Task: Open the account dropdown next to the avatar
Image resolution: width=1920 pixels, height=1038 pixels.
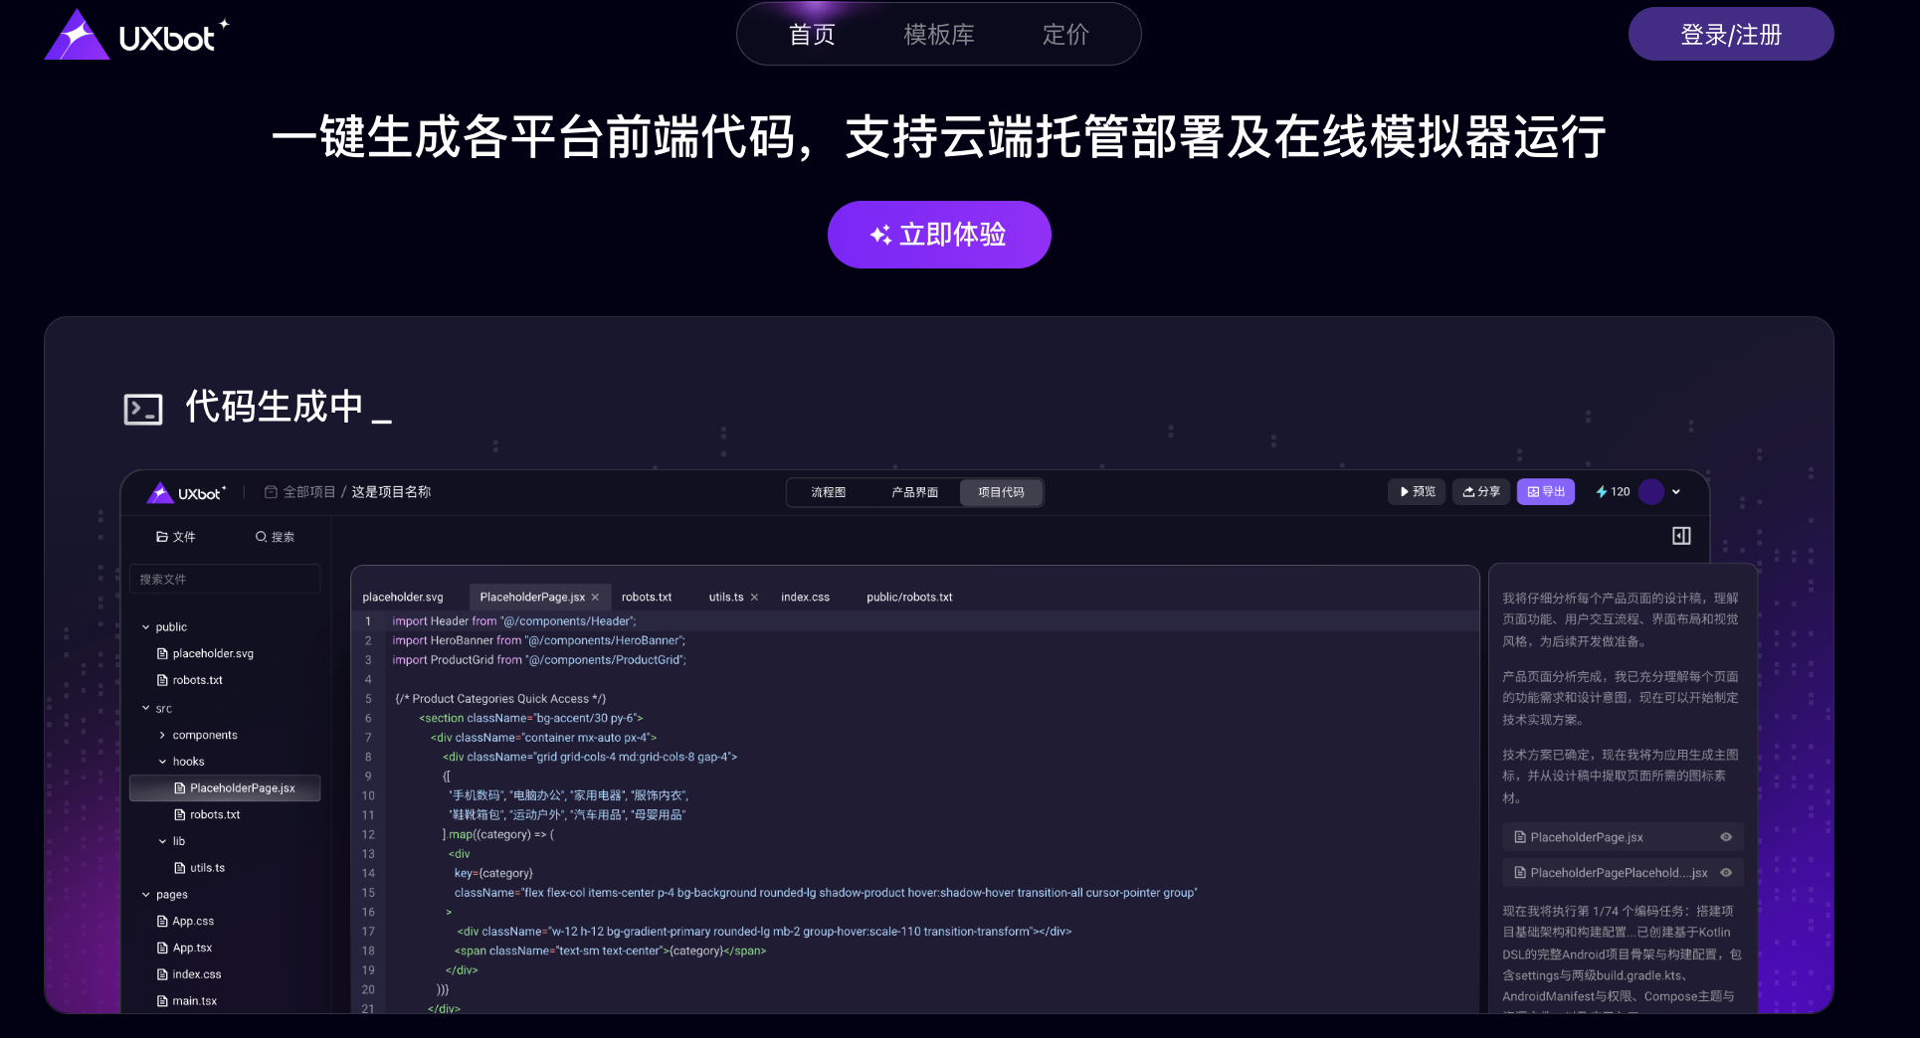Action: point(1677,491)
